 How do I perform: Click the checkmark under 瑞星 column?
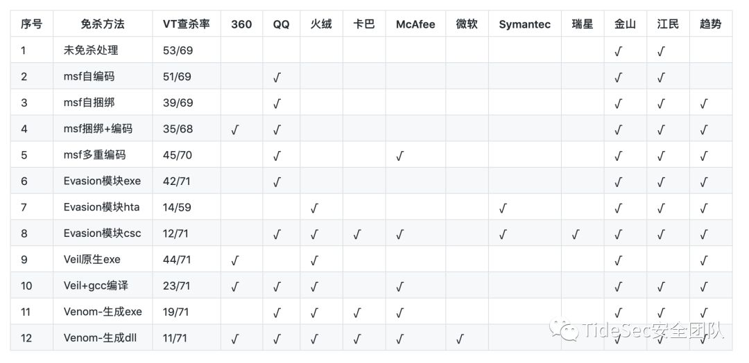pyautogui.click(x=576, y=234)
